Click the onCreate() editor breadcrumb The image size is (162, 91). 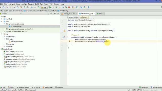85,17
